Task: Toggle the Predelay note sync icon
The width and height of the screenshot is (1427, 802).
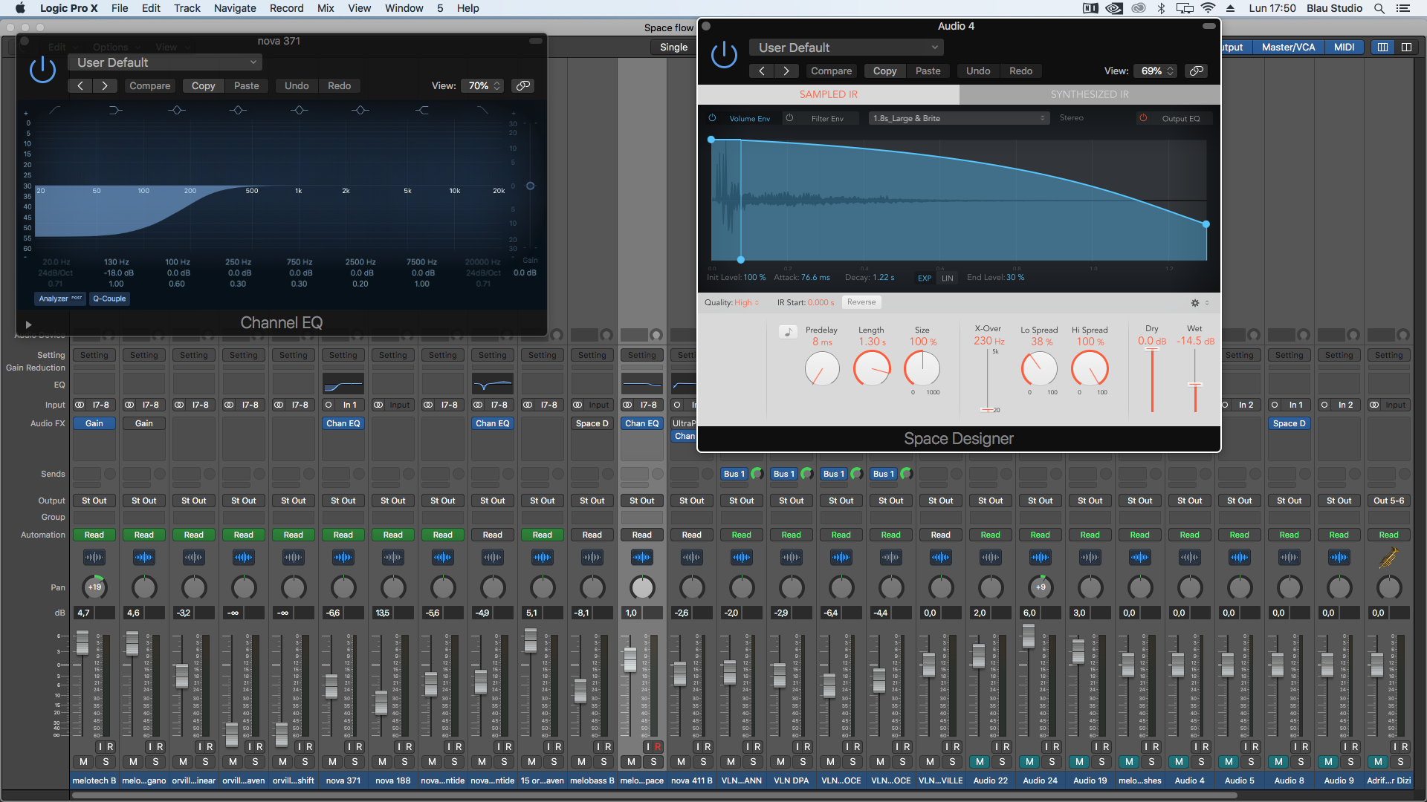Action: (788, 332)
